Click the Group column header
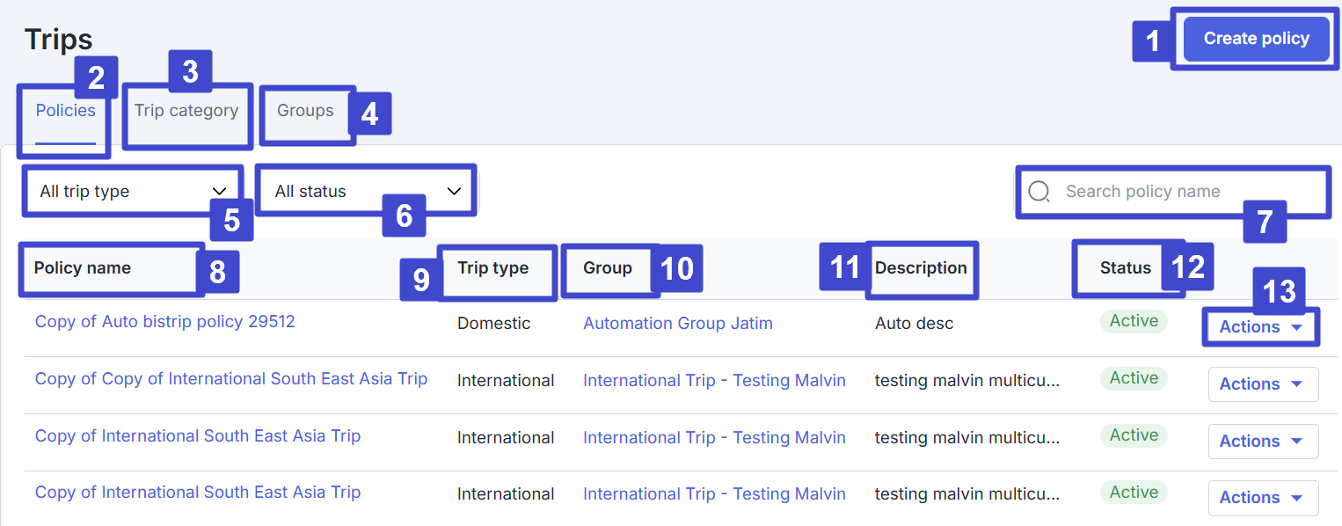The image size is (1342, 526). [608, 268]
